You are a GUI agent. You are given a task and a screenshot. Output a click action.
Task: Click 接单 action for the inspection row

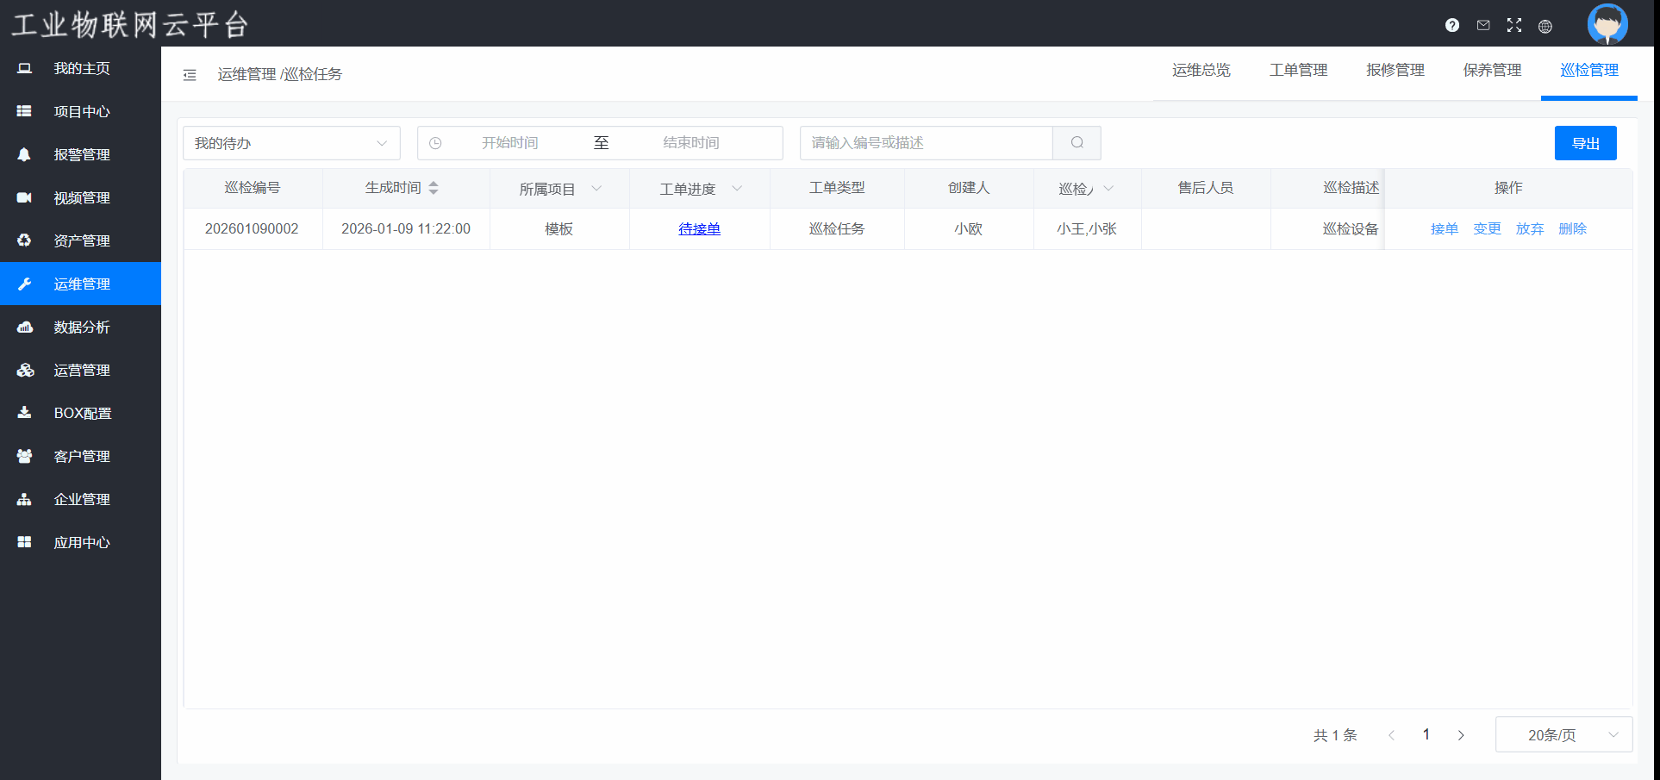1445,229
